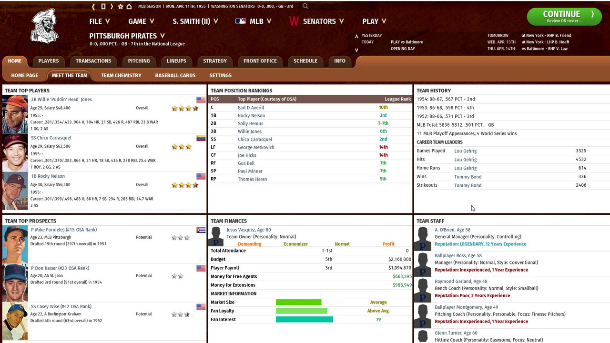Viewport: 610px width, 343px height.
Task: Click the silhouette icon for Ballplayer Ross
Action: 422,264
